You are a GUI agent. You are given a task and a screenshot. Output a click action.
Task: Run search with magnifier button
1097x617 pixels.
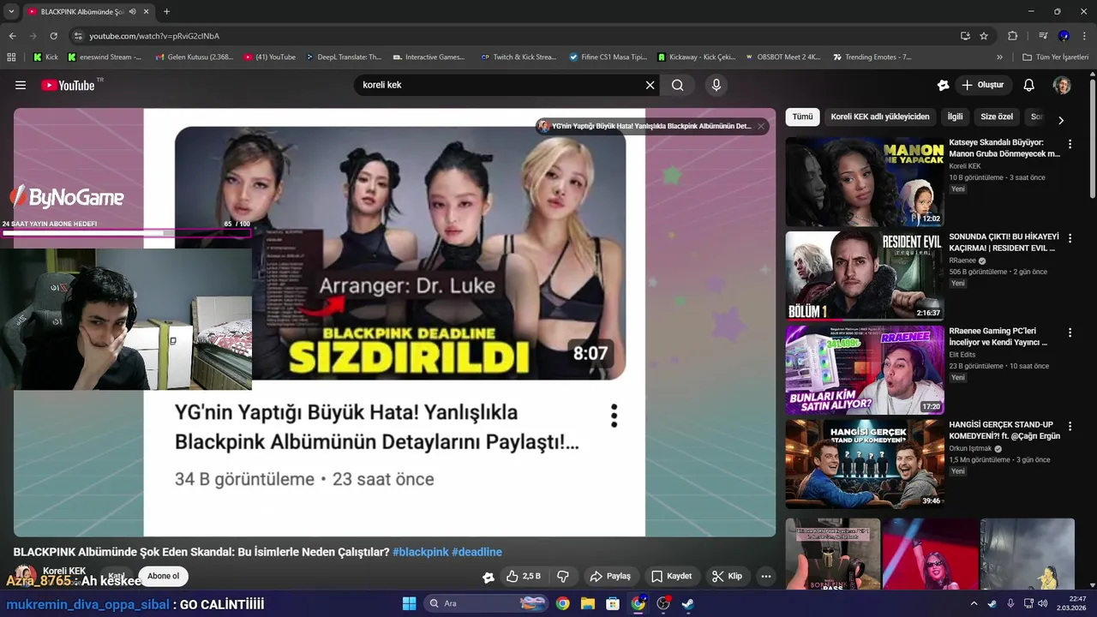(678, 85)
